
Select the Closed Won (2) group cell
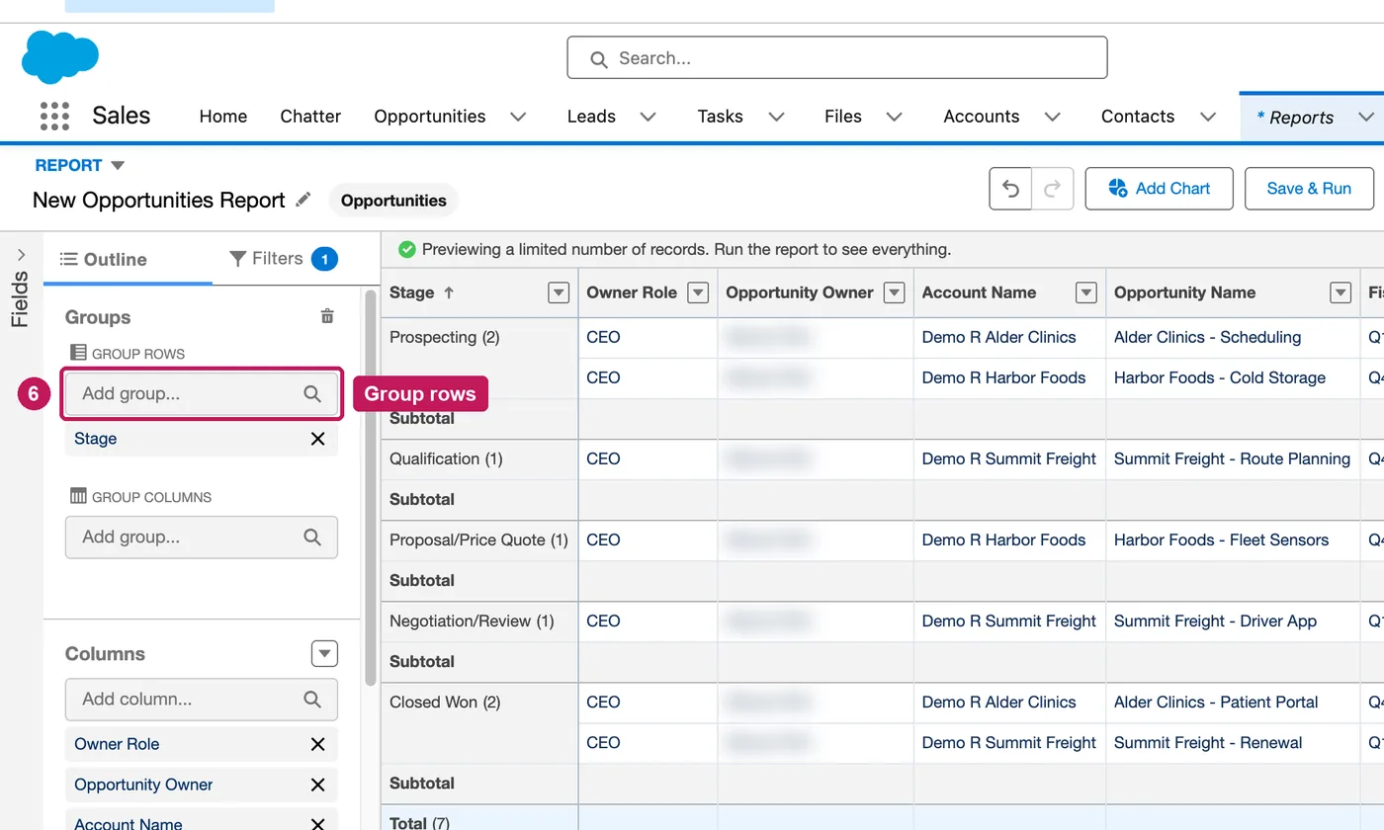click(479, 722)
